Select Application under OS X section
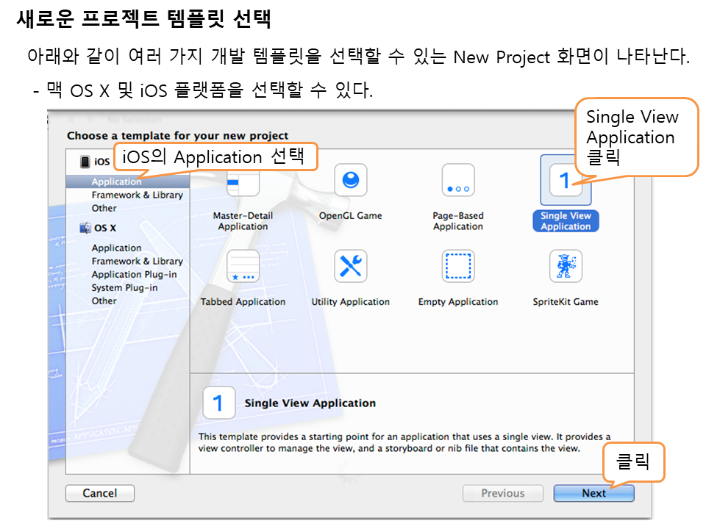The image size is (706, 529). point(116,248)
